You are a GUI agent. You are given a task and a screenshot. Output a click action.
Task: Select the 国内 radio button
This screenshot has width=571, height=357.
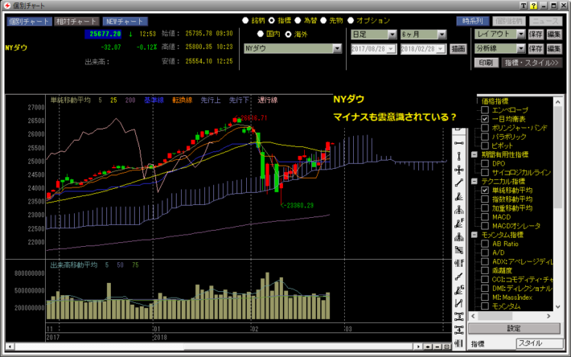point(261,35)
